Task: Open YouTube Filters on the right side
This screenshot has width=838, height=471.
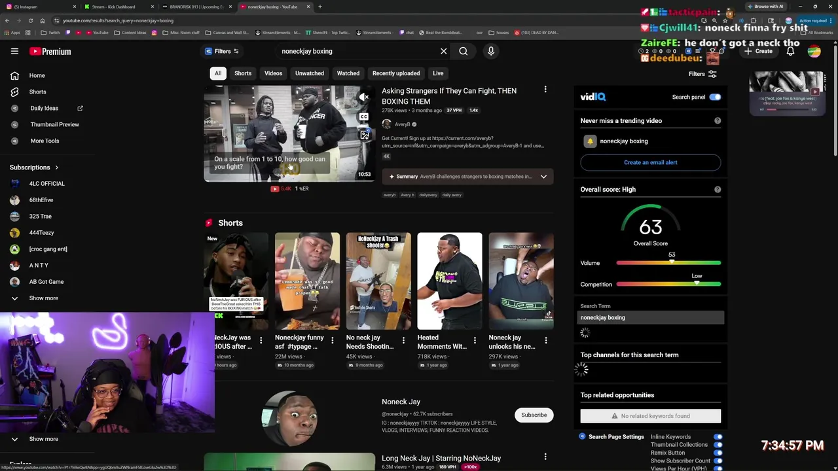Action: pyautogui.click(x=702, y=74)
